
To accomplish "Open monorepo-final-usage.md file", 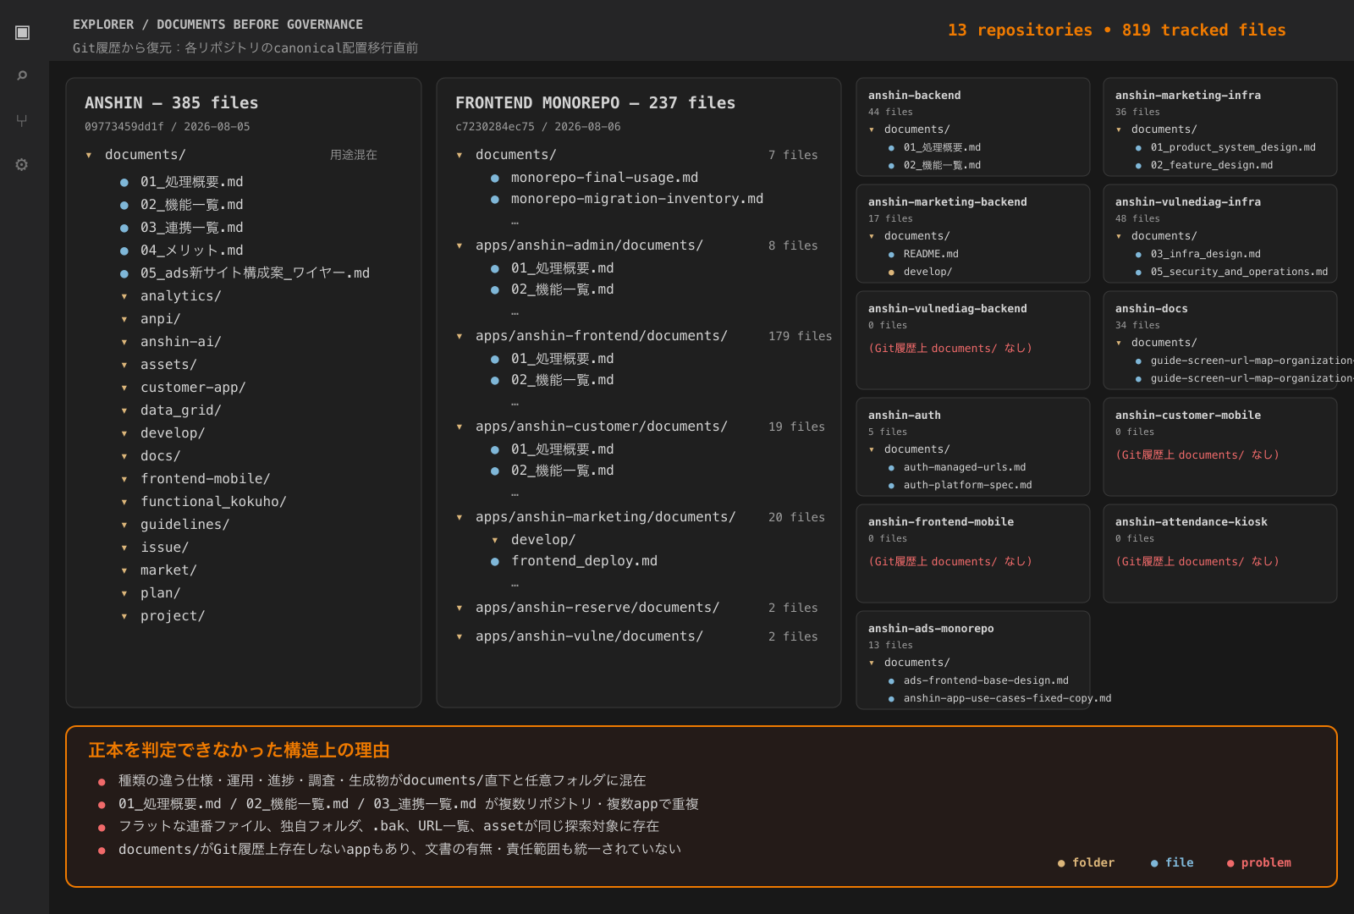I will coord(604,178).
